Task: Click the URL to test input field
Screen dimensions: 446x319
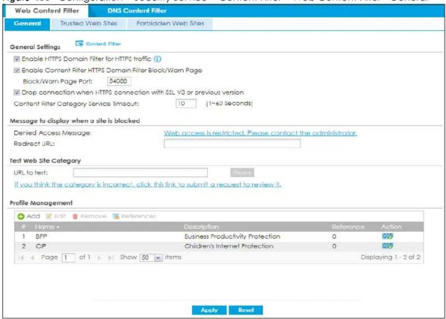Action: coord(140,172)
